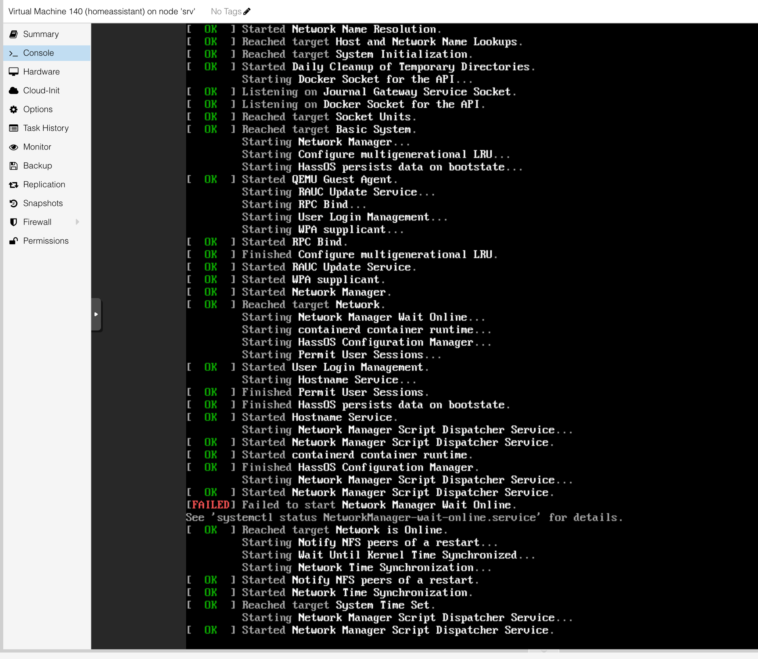The image size is (758, 659).
Task: Click the Monitor eye icon
Action: click(x=14, y=147)
